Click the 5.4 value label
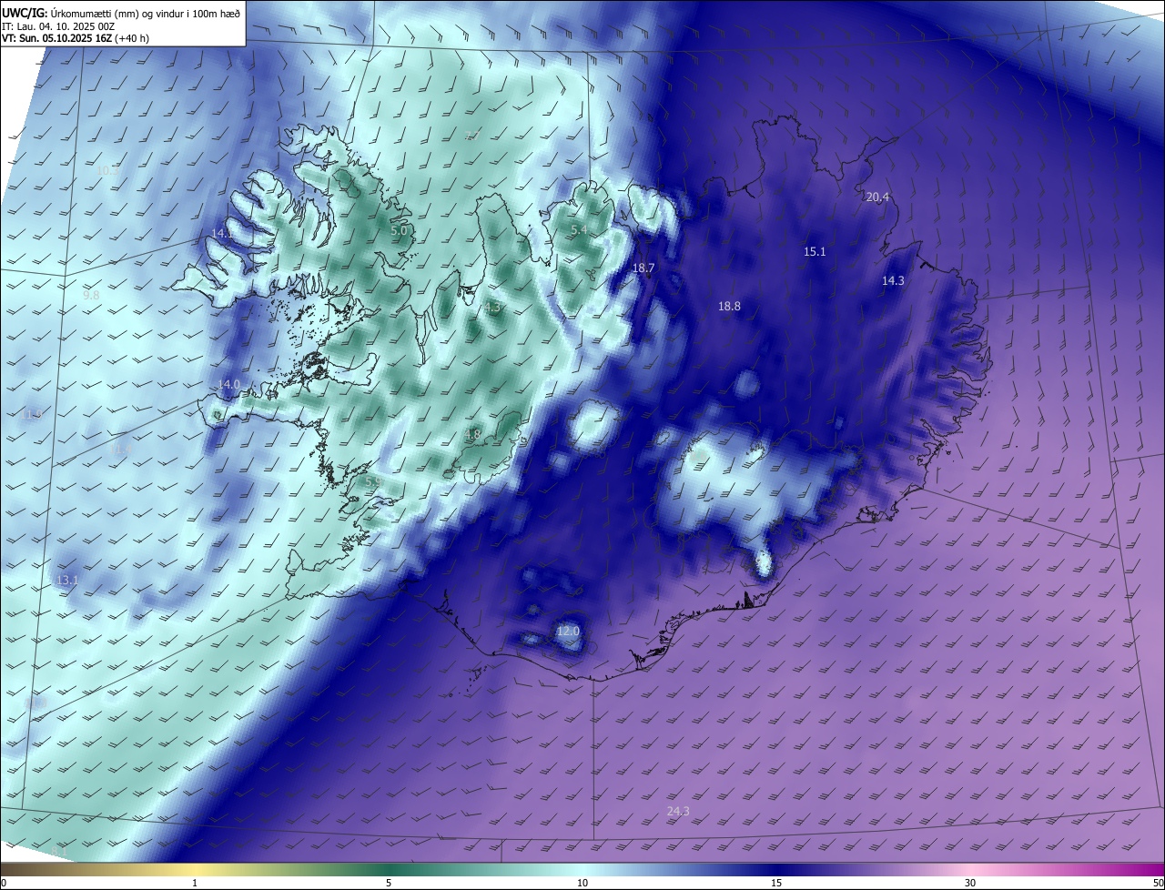 (x=580, y=230)
